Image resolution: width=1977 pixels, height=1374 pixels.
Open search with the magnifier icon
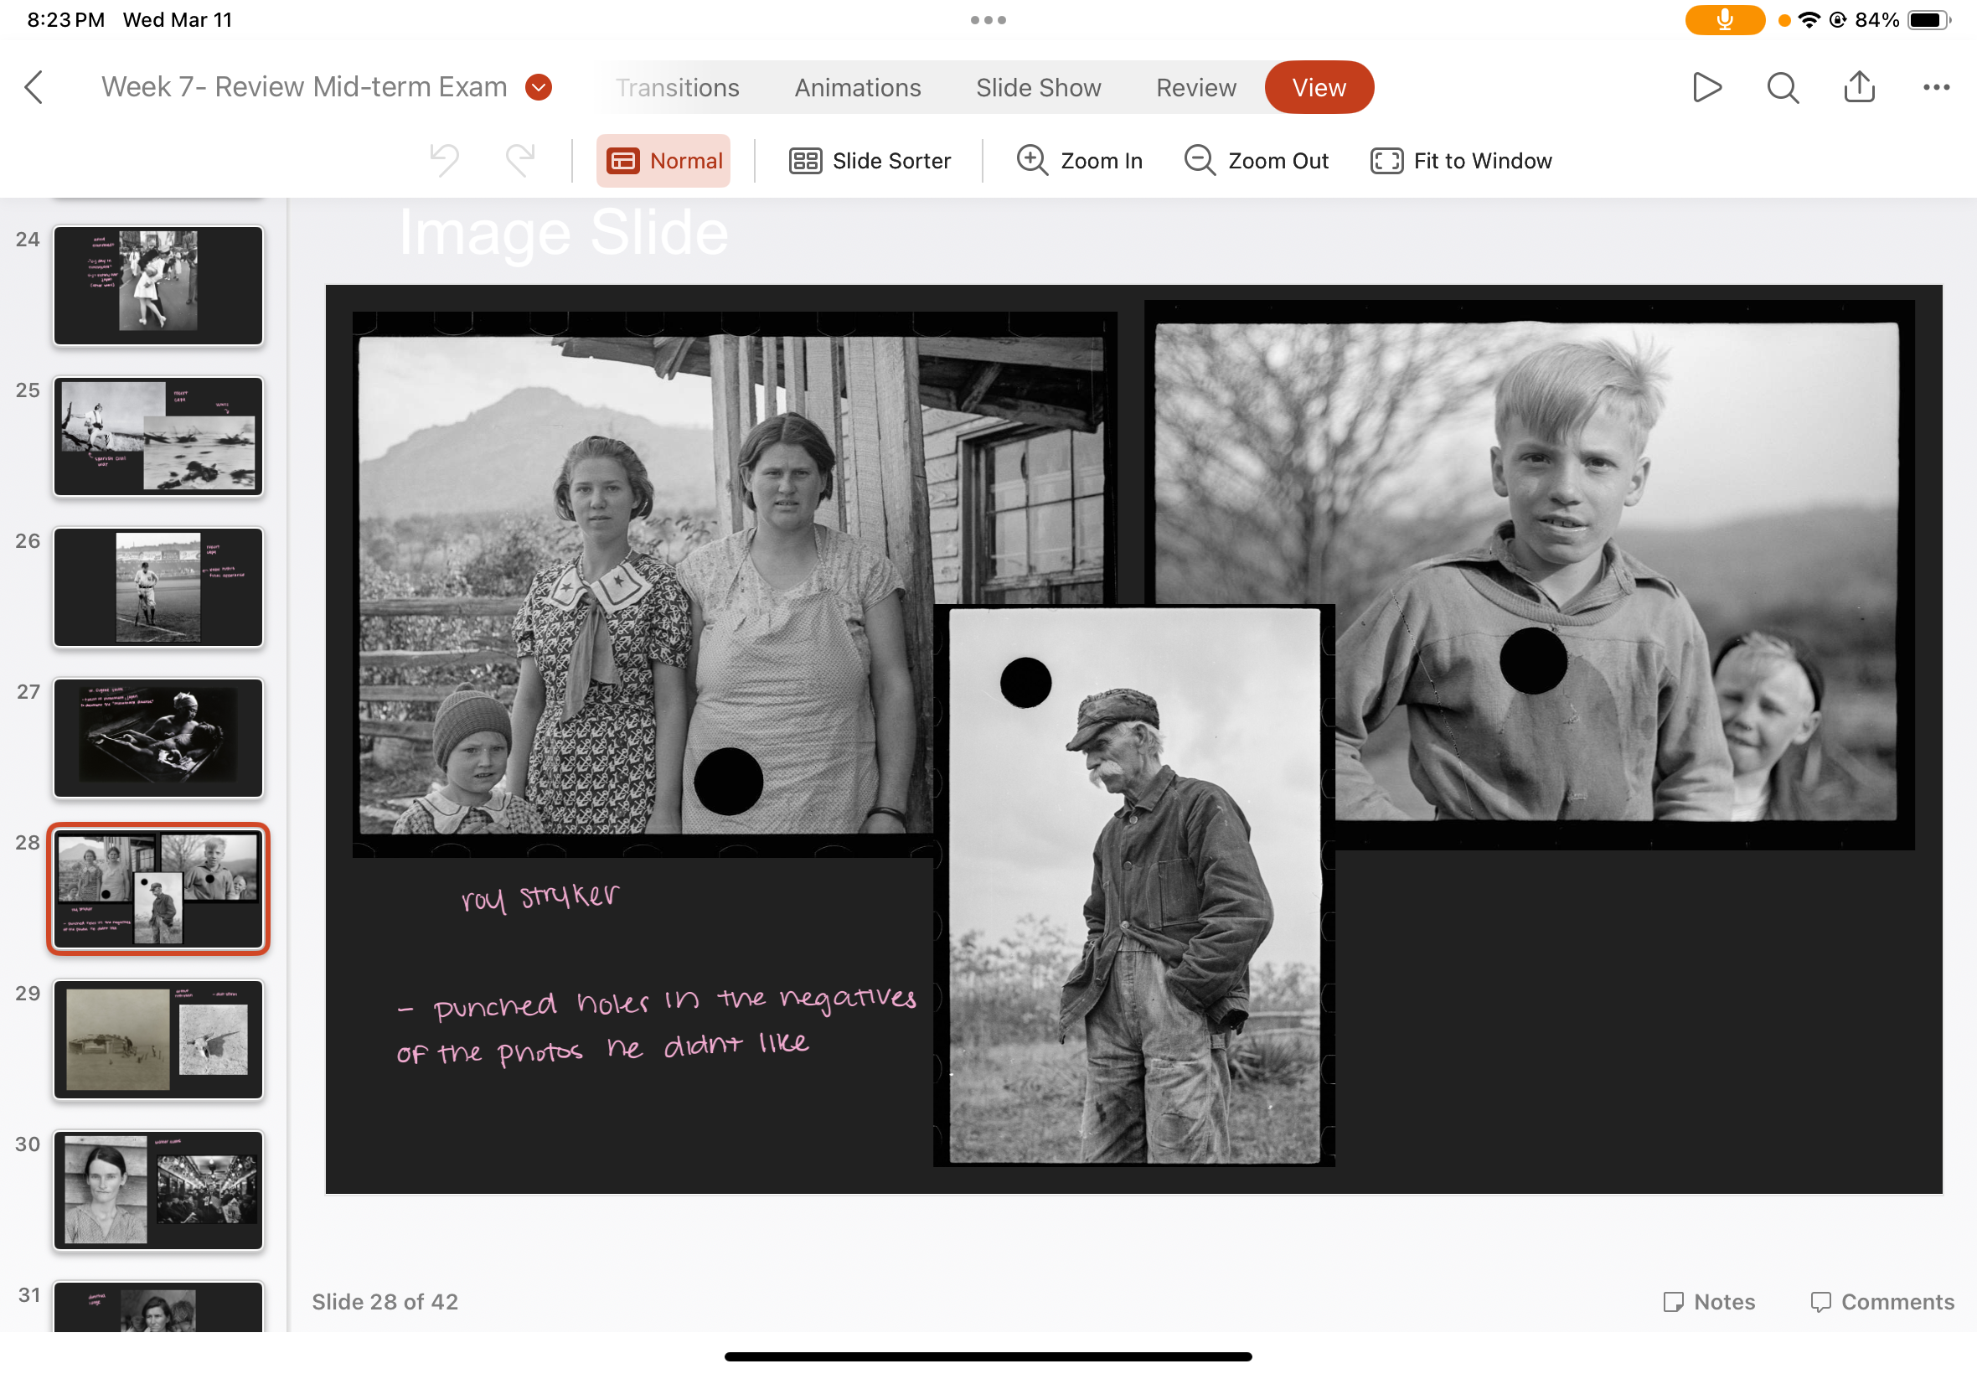click(1783, 87)
